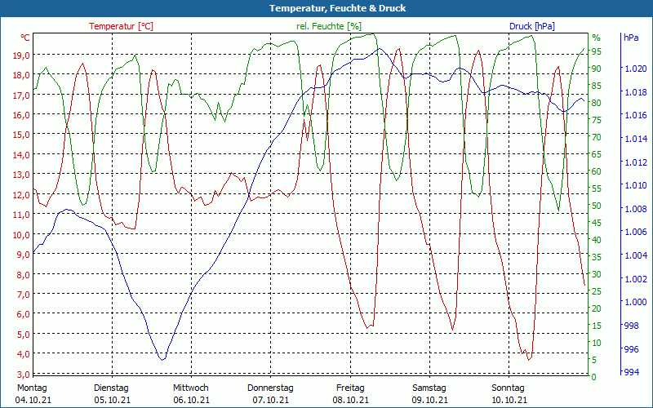Select the 'Montag' day label
Image resolution: width=653 pixels, height=408 pixels.
tap(32, 388)
